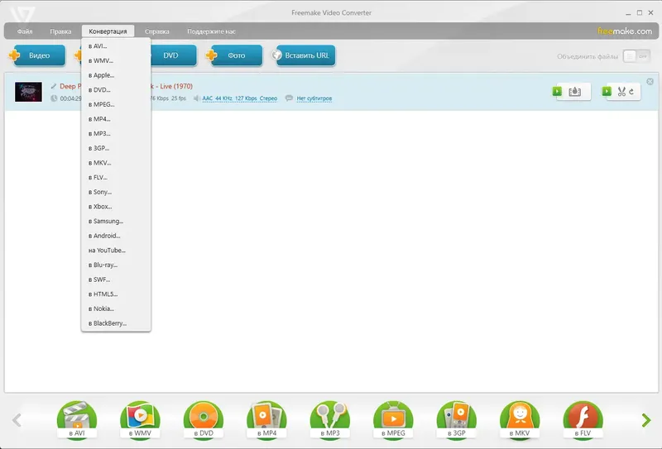Show previous output formats with gray arrow
Image resolution: width=662 pixels, height=449 pixels.
pos(17,420)
